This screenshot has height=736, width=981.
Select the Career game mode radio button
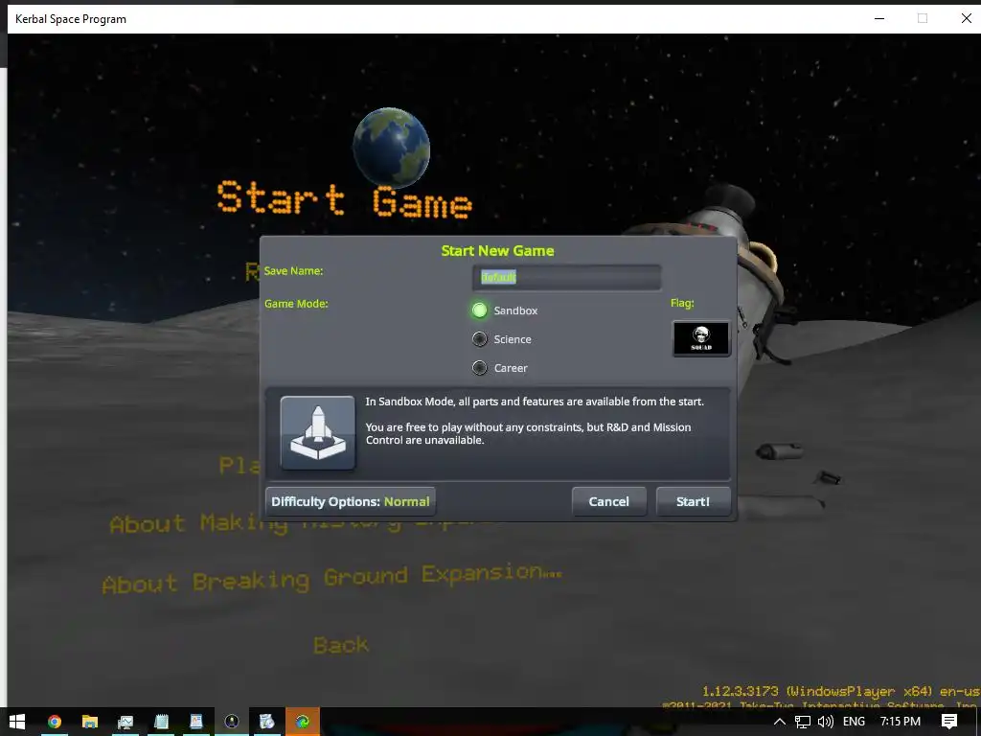[x=480, y=368]
